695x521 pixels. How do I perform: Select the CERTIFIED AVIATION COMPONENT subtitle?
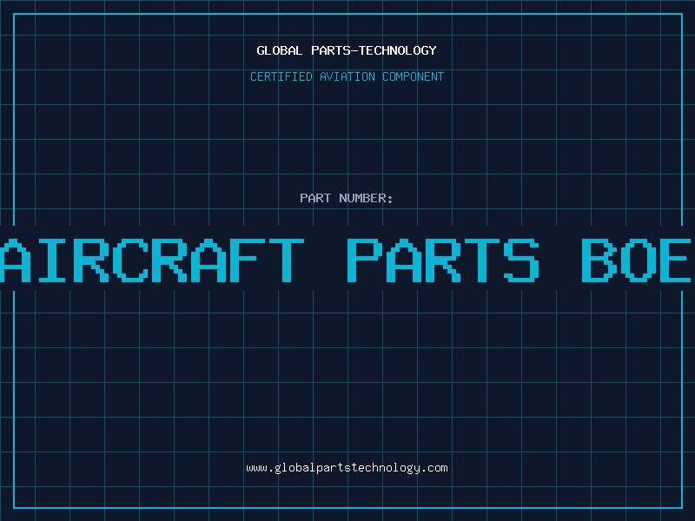[x=347, y=76]
